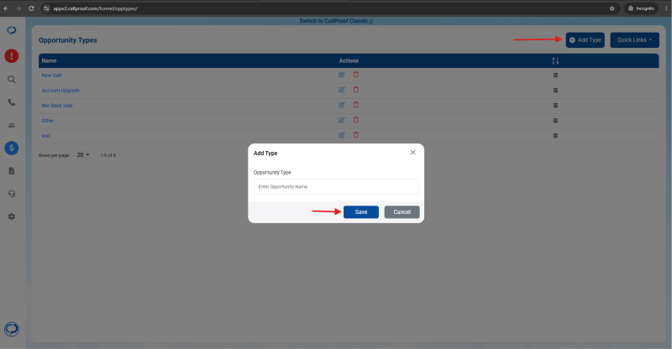Click the Actions column header
This screenshot has height=349, width=672.
coord(349,60)
